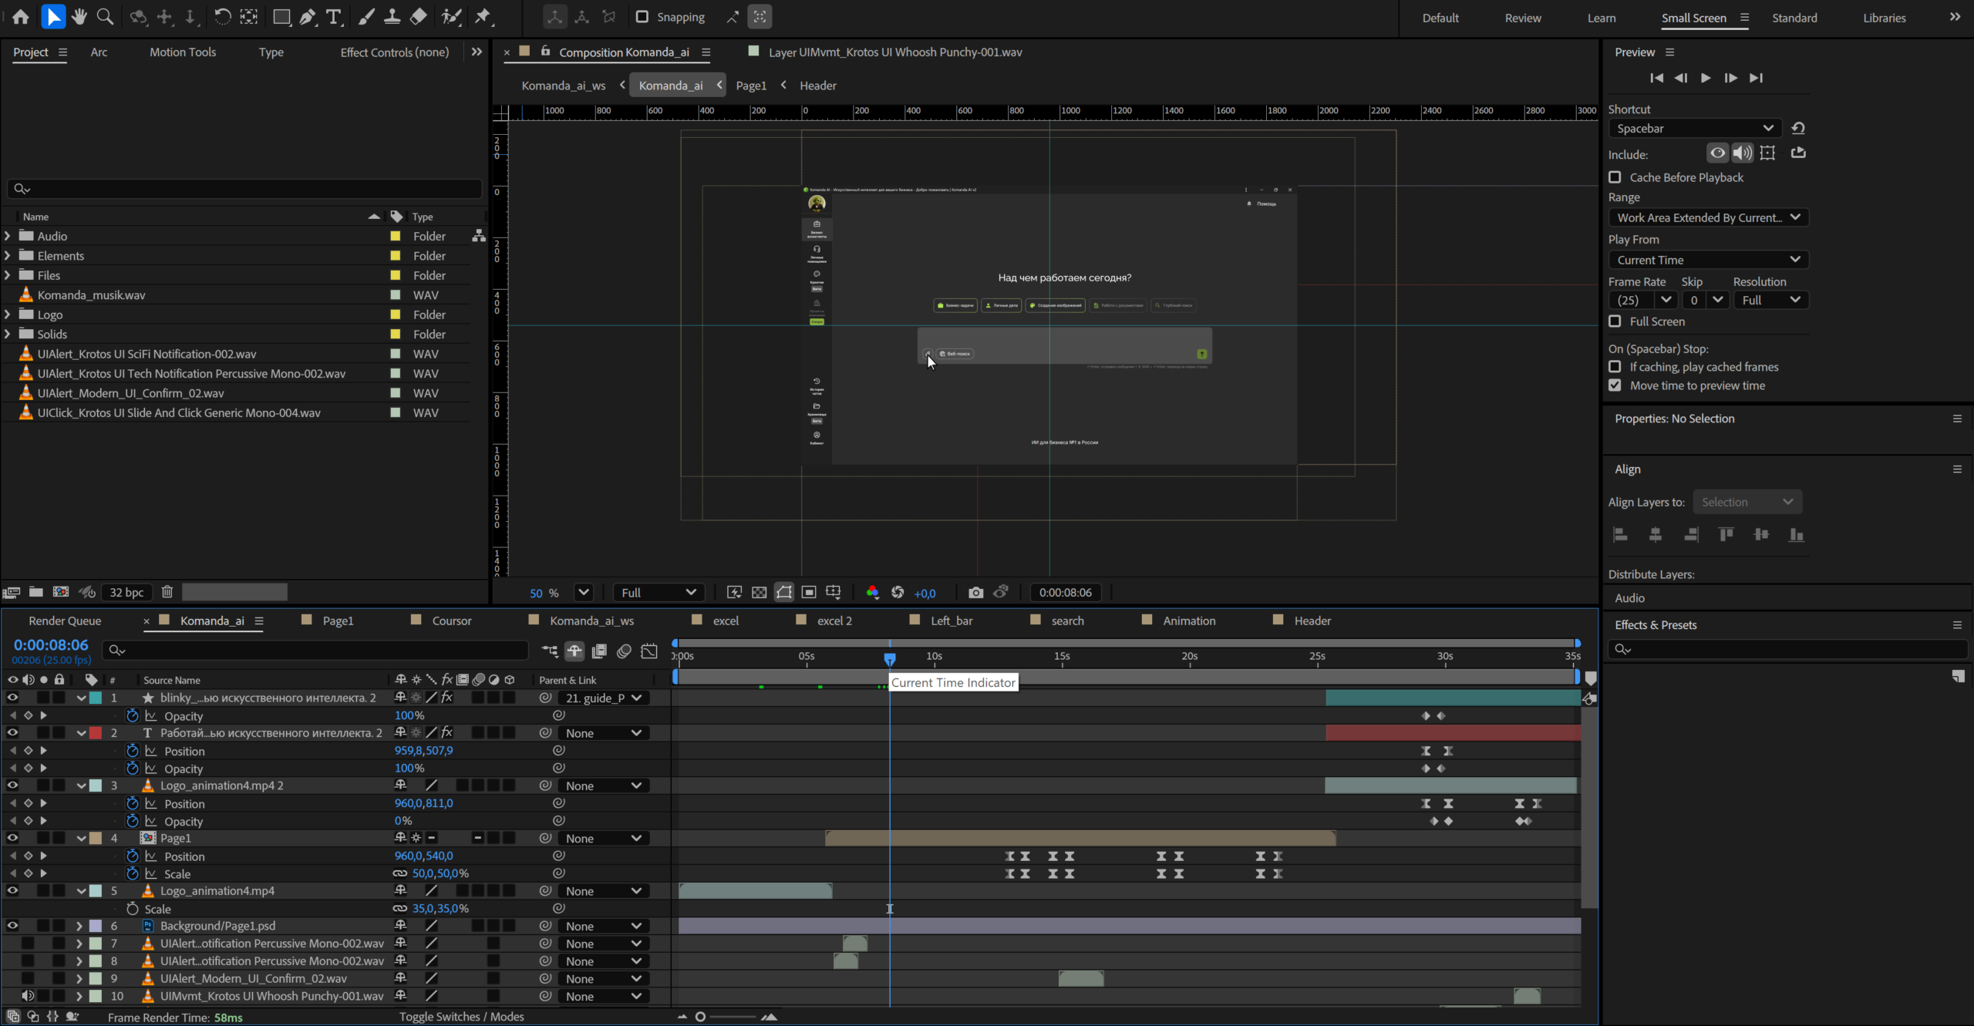Image resolution: width=1974 pixels, height=1026 pixels.
Task: Hide the blinky layer with its eye toggle
Action: pyautogui.click(x=12, y=698)
